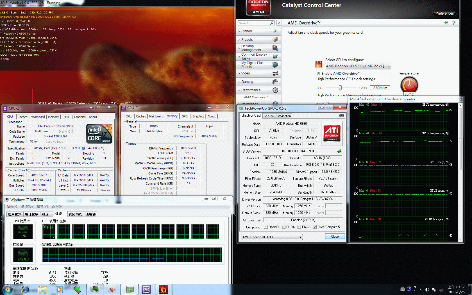Toggle Enable AMD Overdrive checkbox
Image resolution: width=472 pixels, height=295 pixels.
coord(318,74)
